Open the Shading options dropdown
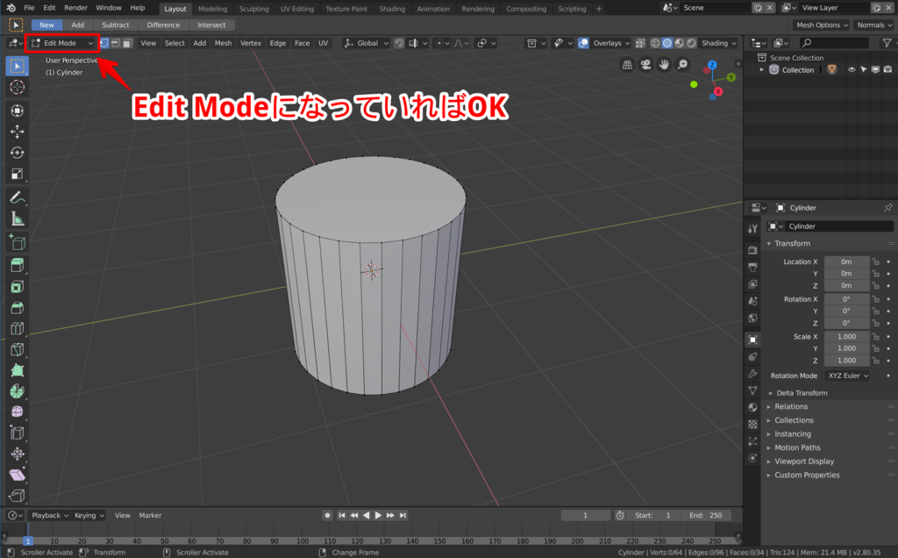This screenshot has width=898, height=558. click(719, 43)
